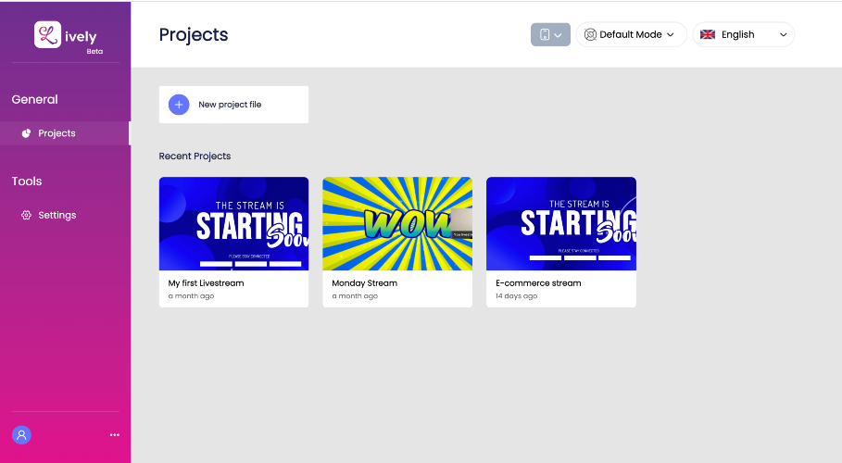
Task: Open the Default Mode dropdown
Action: tap(631, 34)
